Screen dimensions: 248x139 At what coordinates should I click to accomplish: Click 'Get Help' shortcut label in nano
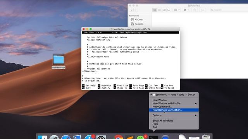[90, 86]
